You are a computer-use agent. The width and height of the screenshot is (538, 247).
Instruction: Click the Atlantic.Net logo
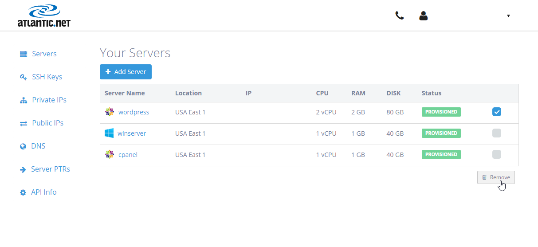tap(44, 16)
